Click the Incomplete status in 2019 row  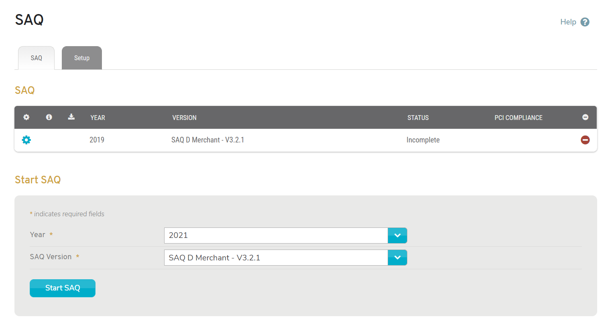point(423,140)
